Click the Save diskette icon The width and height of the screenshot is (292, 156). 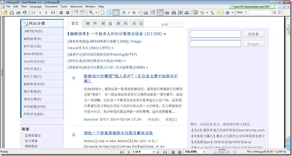11,13
